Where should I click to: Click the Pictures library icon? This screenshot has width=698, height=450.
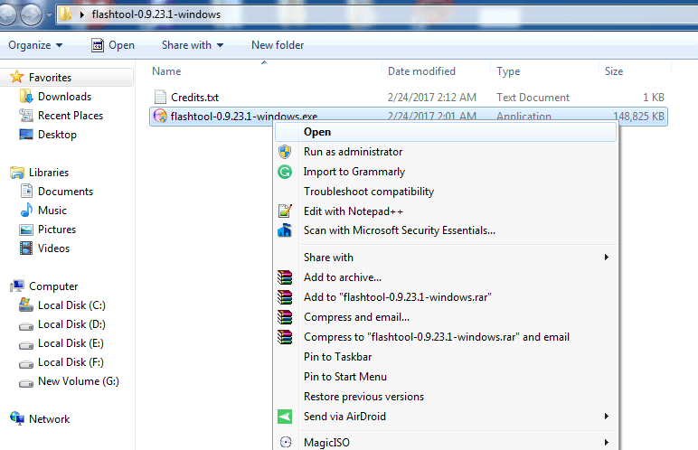click(x=26, y=230)
